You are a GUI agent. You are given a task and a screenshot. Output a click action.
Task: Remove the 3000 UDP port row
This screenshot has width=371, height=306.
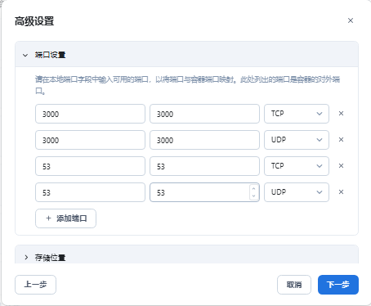[341, 140]
